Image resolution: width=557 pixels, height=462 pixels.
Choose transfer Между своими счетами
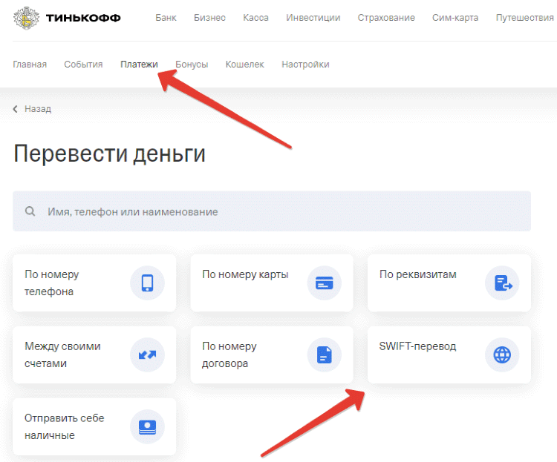(x=94, y=354)
